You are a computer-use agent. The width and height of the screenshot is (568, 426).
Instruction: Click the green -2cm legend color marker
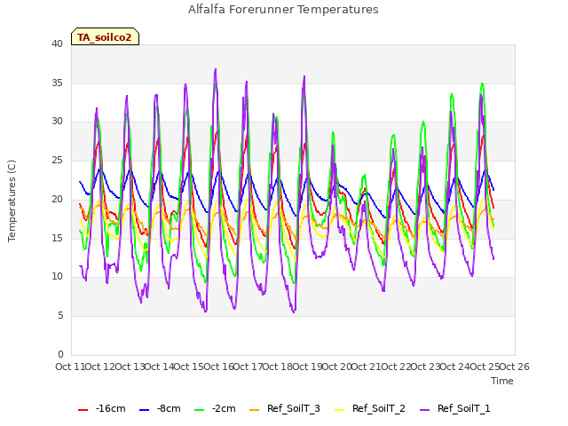tap(199, 410)
